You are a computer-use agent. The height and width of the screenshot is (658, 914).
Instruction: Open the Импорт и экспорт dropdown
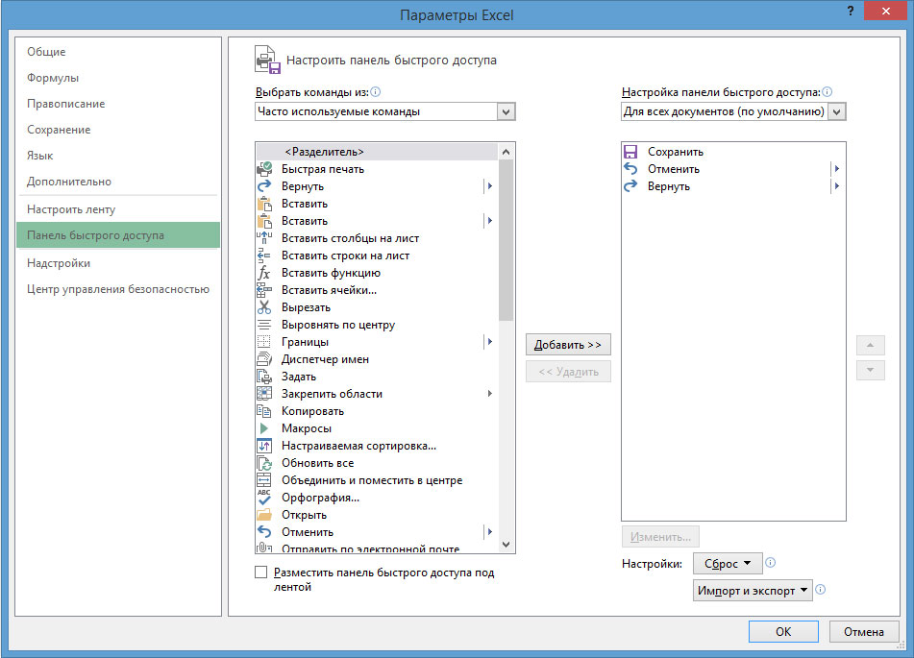click(753, 591)
